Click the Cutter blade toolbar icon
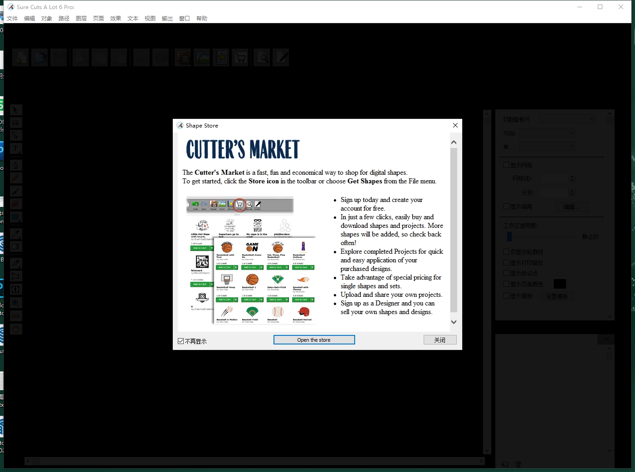 pos(281,58)
